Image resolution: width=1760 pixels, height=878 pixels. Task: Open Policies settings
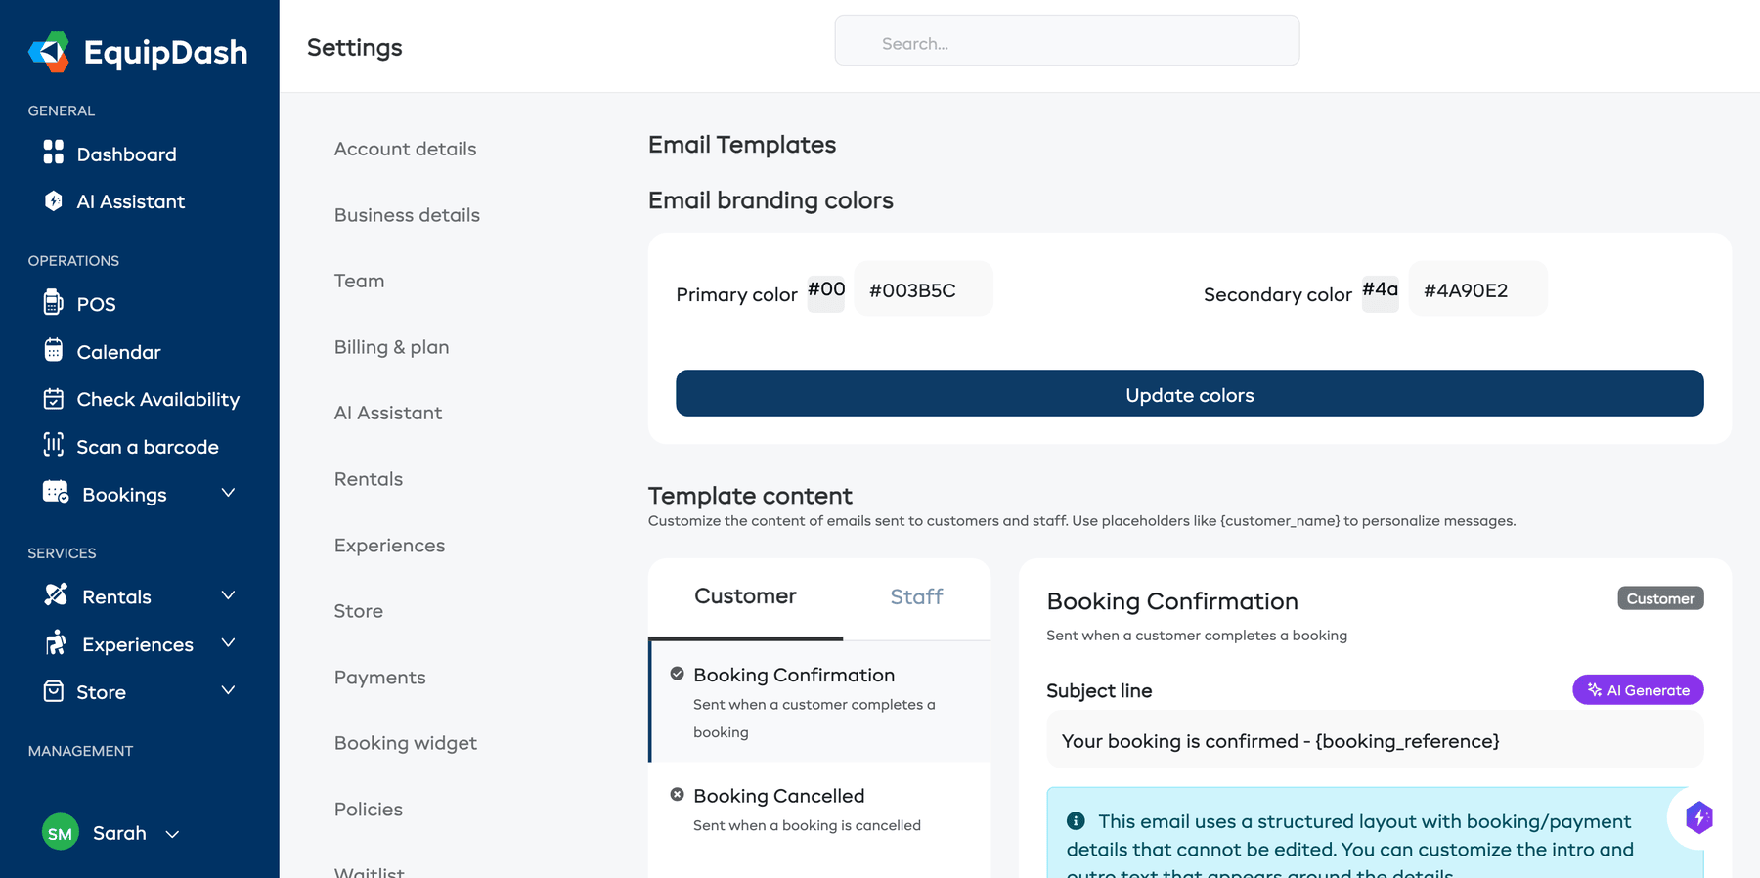368,810
